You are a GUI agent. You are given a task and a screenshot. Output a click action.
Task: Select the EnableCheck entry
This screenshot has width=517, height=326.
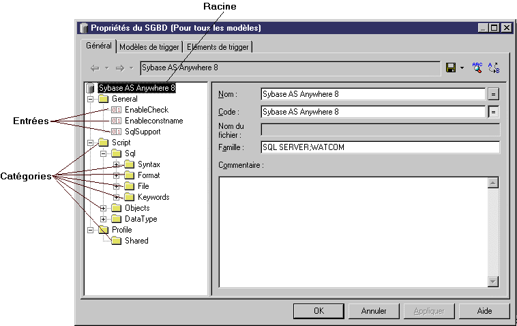click(146, 110)
